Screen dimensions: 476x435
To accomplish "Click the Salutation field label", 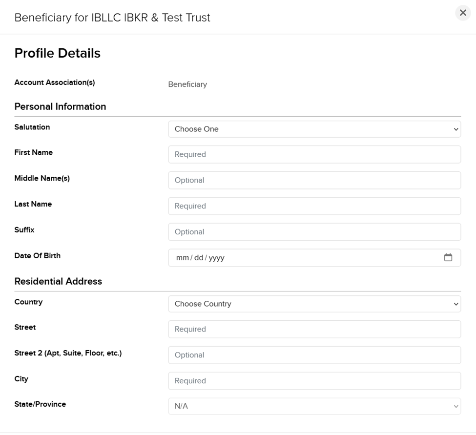I will 32,127.
